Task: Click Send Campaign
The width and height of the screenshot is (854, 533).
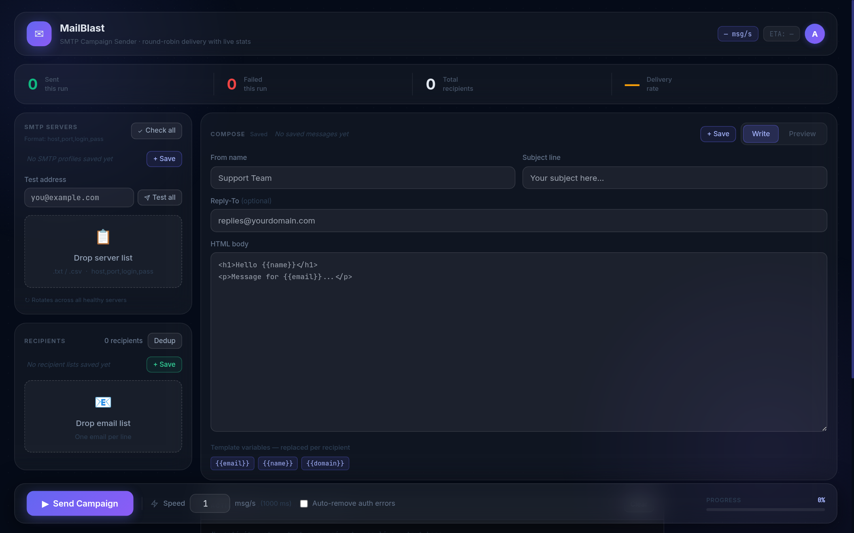Action: coord(79,503)
